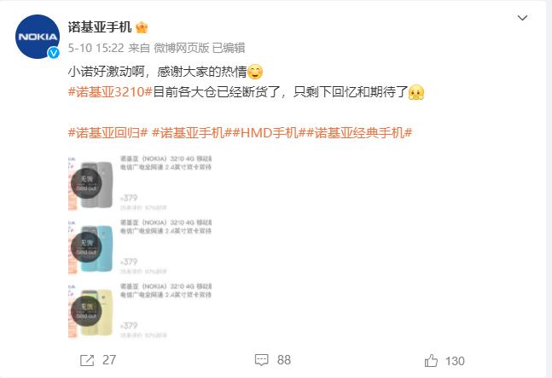Screen dimensions: 552x378
Task: Click the comment bubble icon
Action: click(262, 360)
